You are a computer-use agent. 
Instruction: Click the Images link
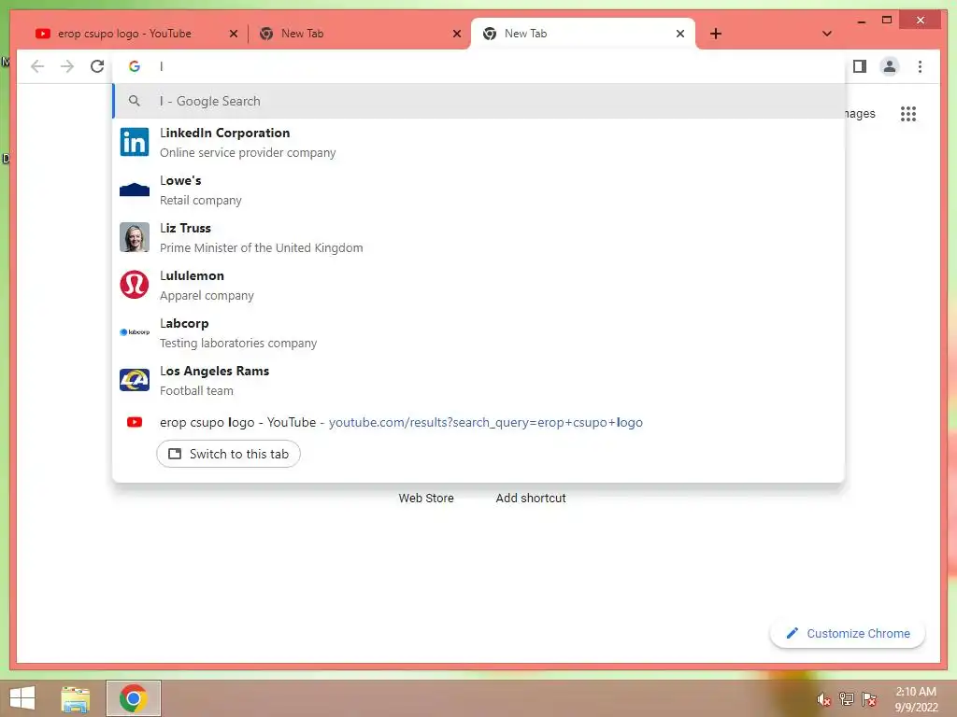tap(860, 114)
